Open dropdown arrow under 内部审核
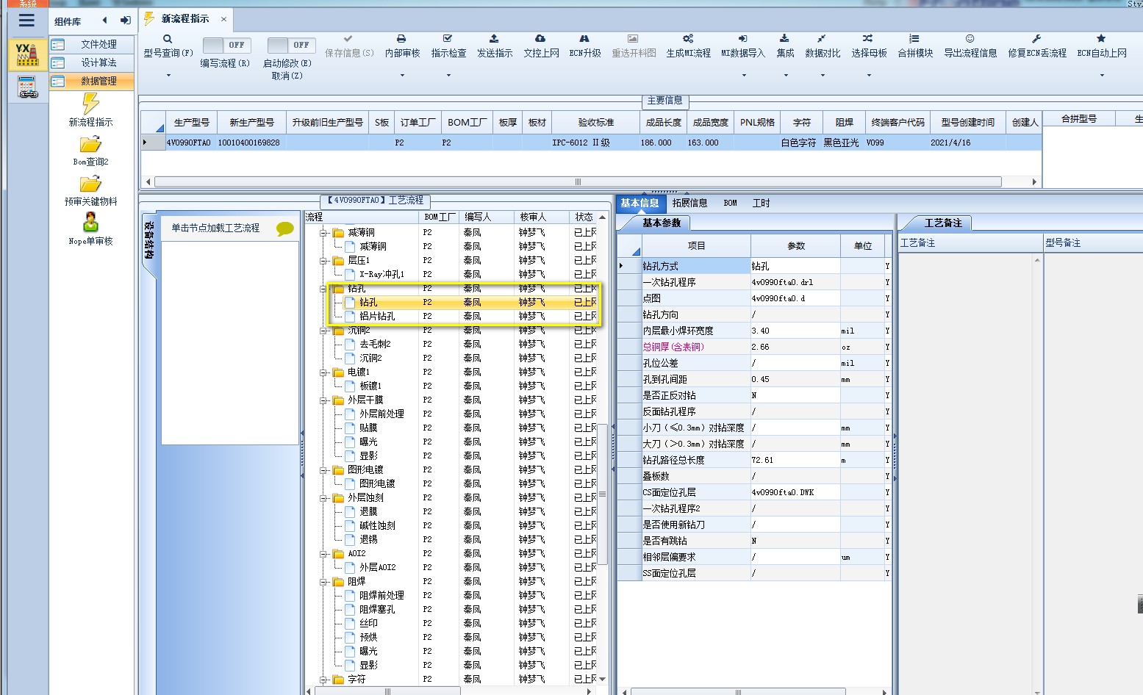1143x695 pixels. tap(401, 75)
